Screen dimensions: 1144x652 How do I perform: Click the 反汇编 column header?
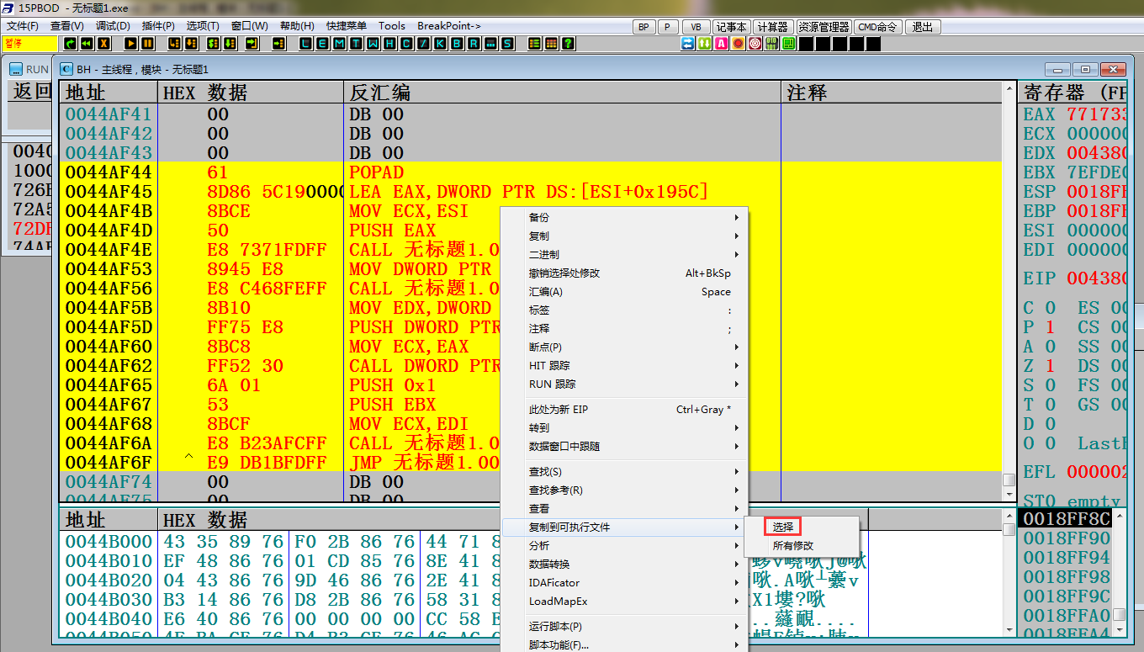563,93
